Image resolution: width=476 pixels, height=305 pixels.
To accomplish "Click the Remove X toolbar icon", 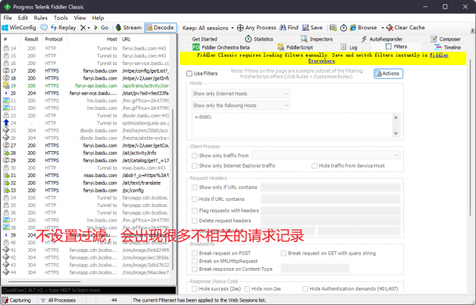I will [83, 27].
